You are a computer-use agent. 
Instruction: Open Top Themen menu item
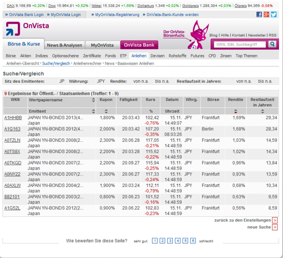(246, 56)
